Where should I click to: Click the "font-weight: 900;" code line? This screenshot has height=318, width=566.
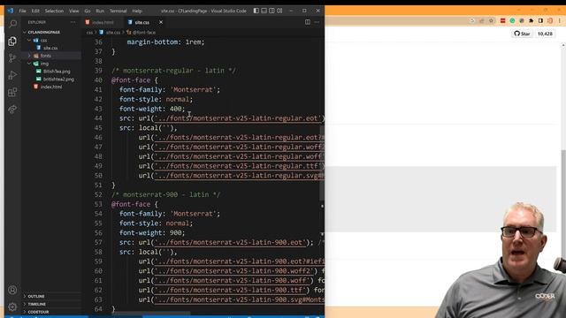tap(152, 233)
